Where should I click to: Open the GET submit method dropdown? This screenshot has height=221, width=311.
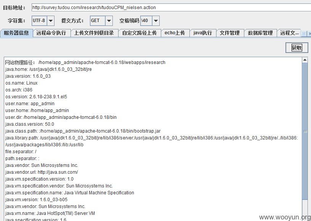109,21
